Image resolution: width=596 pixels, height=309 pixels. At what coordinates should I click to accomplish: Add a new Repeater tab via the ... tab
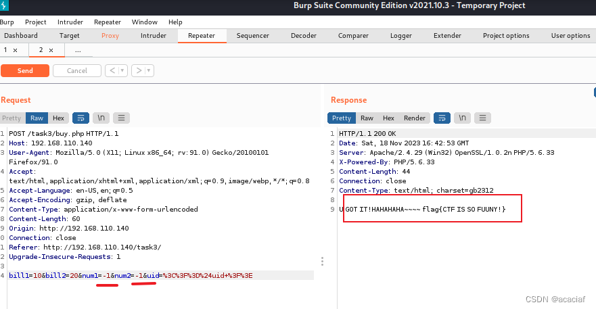pos(78,50)
